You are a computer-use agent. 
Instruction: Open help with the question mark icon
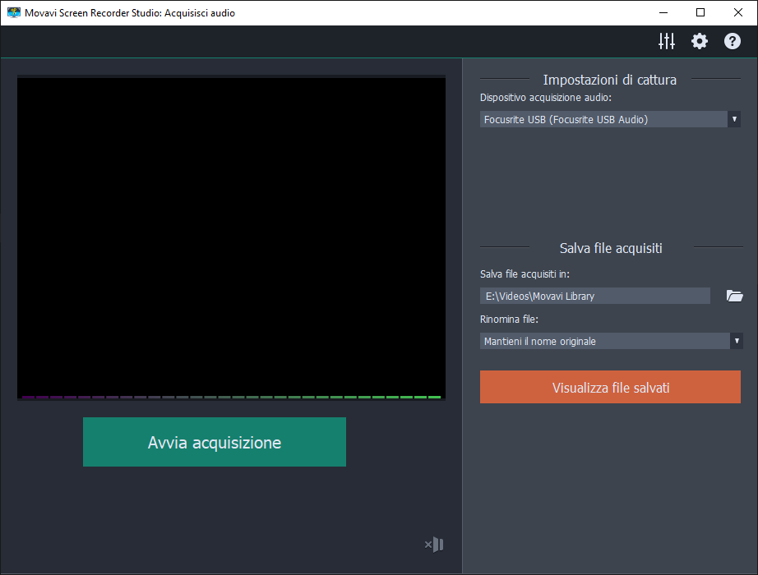point(733,41)
